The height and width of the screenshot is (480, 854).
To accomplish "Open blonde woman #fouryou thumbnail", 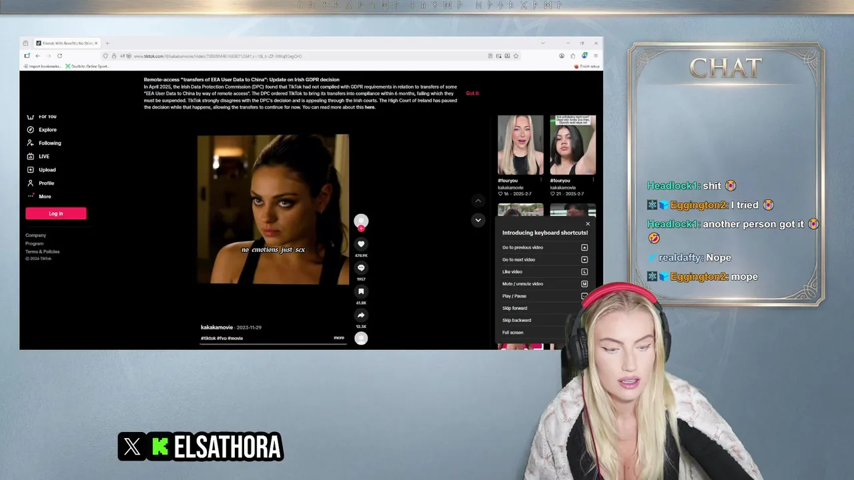I will [520, 145].
